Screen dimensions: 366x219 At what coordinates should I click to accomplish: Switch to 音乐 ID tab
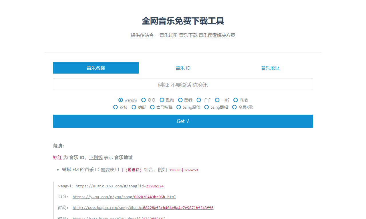point(183,68)
